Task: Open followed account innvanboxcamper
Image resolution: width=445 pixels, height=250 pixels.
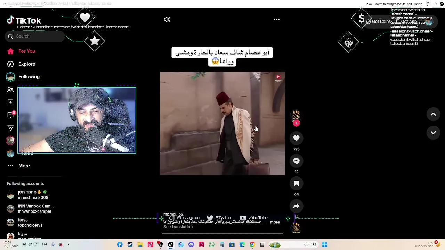Action: click(30, 209)
